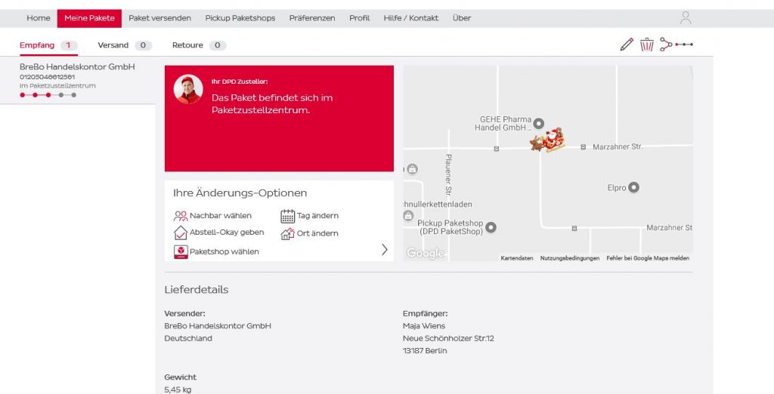The height and width of the screenshot is (394, 774).
Task: Click the Abstell-Okay house checkmark icon
Action: coord(181,232)
